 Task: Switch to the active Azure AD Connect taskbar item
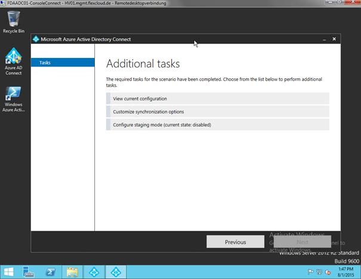coord(116,272)
